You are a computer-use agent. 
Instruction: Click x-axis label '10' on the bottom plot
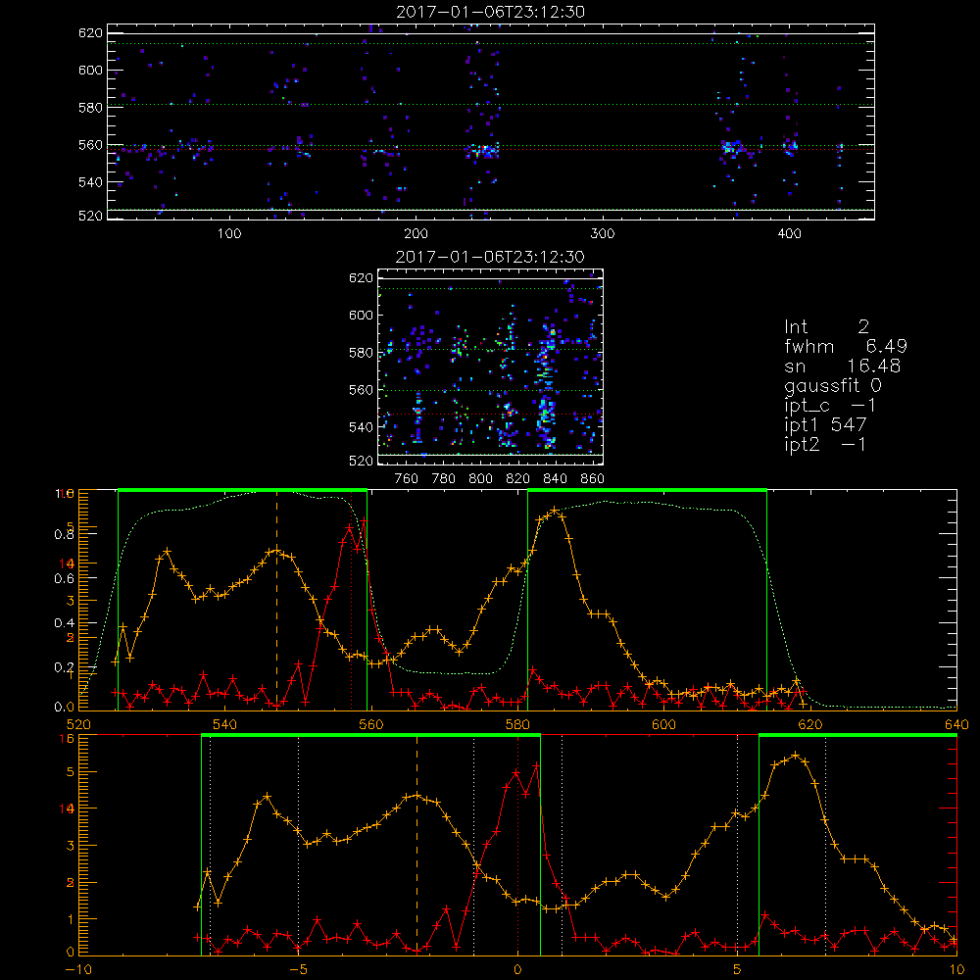click(956, 970)
